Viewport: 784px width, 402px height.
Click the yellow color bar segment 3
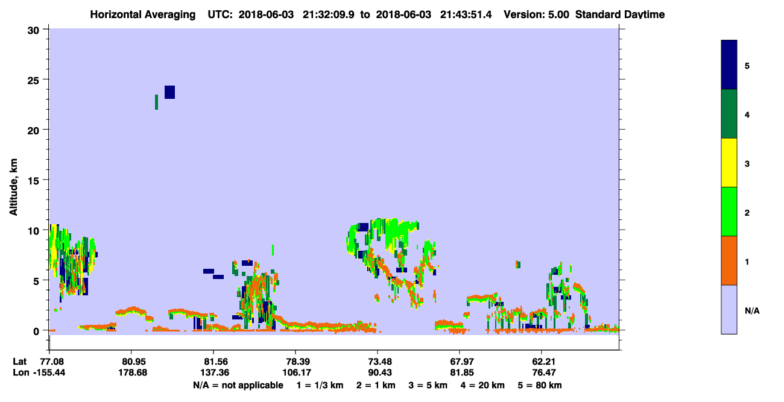pyautogui.click(x=729, y=163)
